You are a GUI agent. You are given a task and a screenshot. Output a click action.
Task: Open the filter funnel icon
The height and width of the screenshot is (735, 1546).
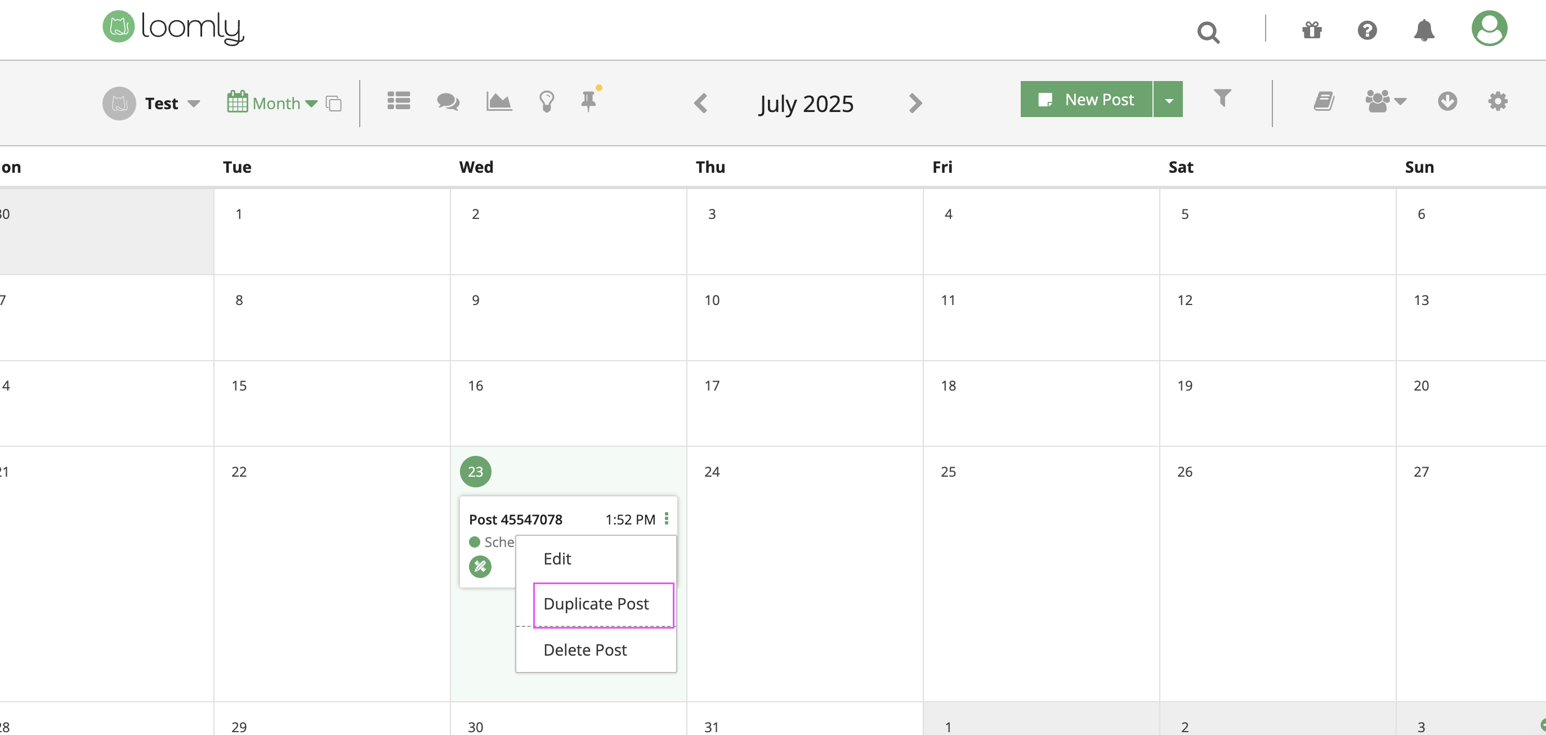1222,98
